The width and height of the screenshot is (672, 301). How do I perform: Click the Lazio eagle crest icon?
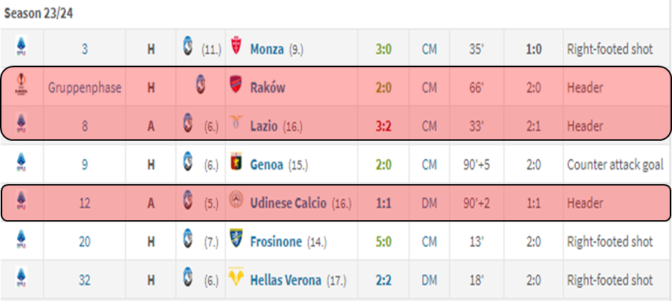pyautogui.click(x=236, y=123)
